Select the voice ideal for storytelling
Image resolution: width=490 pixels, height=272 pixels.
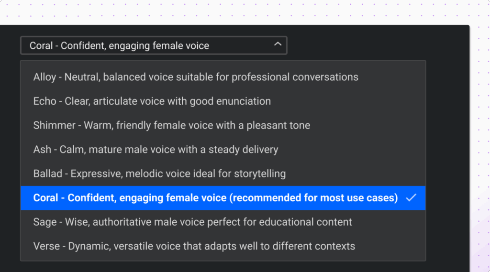pyautogui.click(x=159, y=174)
